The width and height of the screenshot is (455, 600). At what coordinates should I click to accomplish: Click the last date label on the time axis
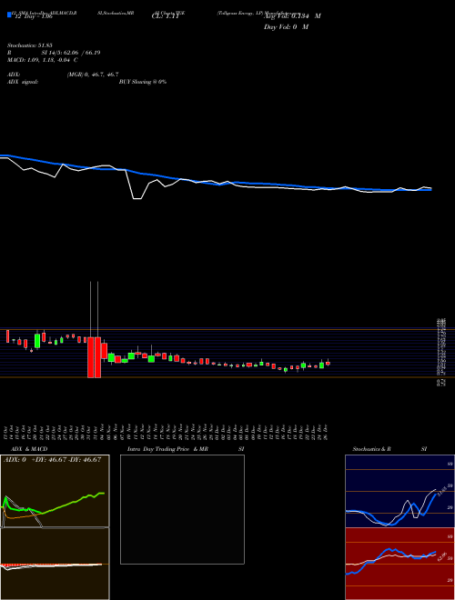click(x=328, y=431)
